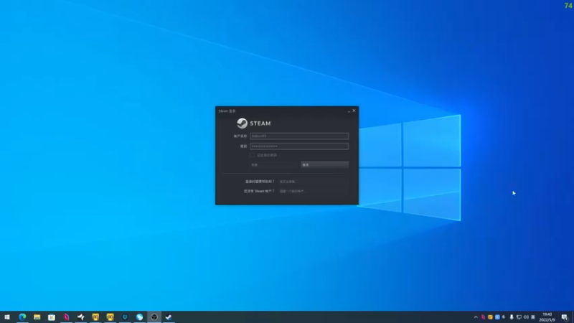
Task: Click the pink tray icon
Action: click(483, 317)
